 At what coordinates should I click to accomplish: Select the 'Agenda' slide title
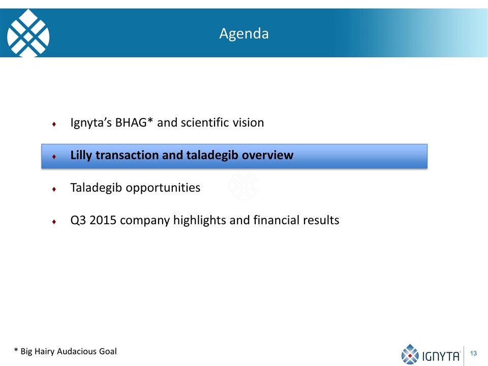[x=244, y=34]
